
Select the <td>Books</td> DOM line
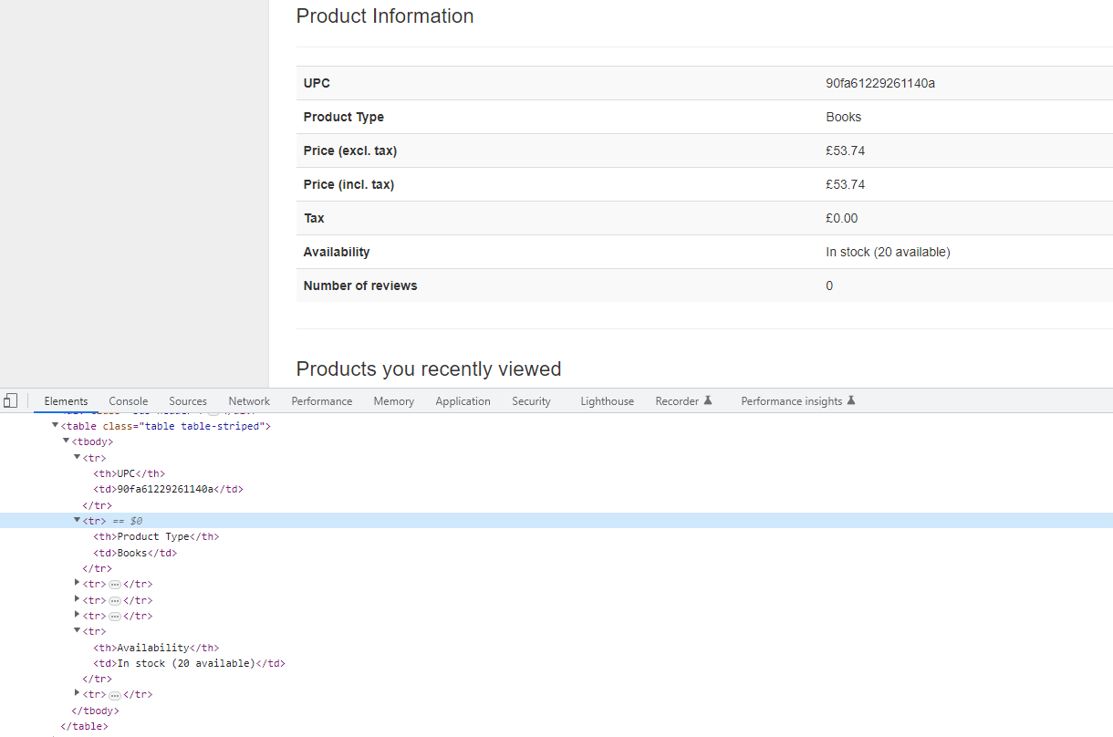point(135,553)
